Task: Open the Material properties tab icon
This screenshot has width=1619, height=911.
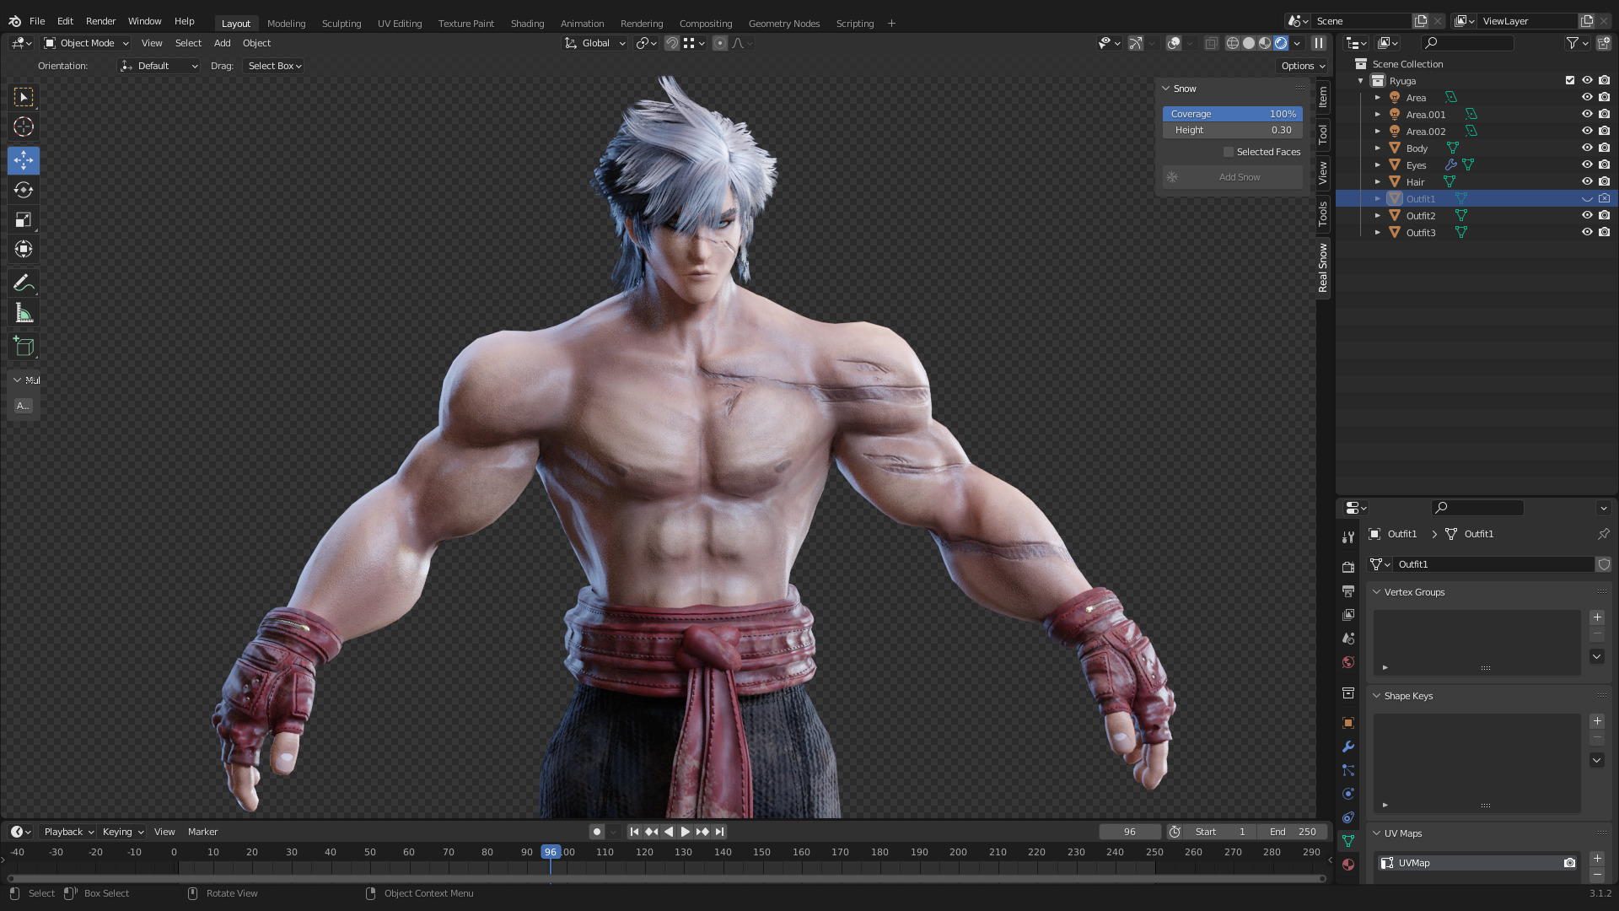Action: click(x=1348, y=864)
